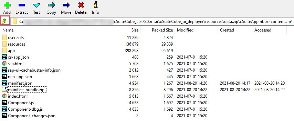
Task: Go up one folder level
Action: (4, 21)
